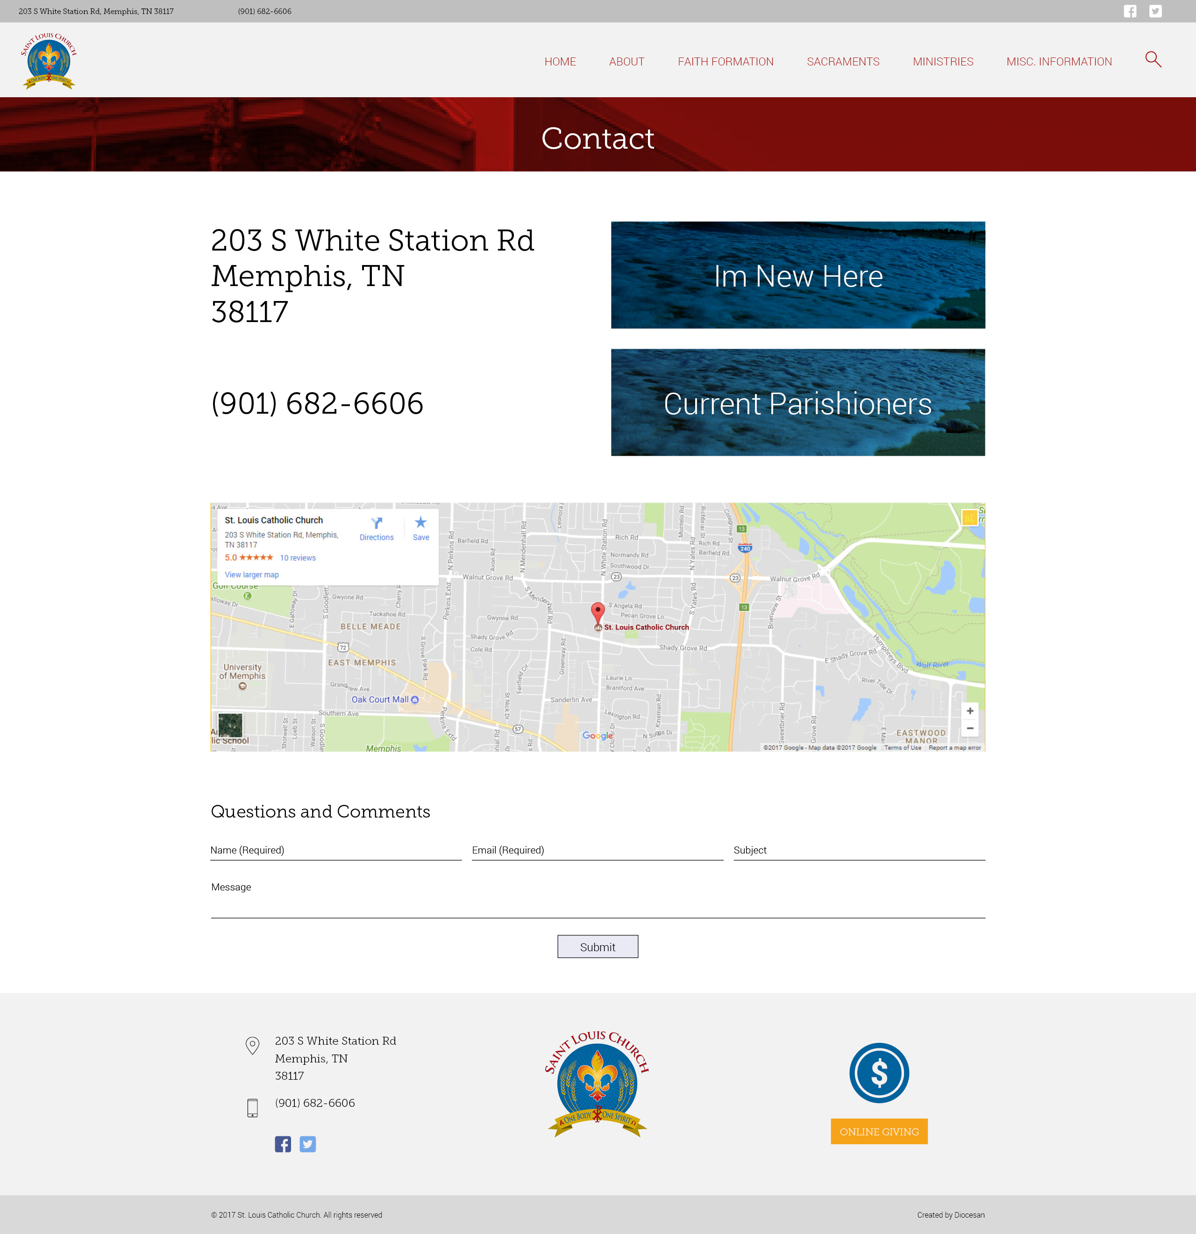
Task: Zoom in on the map
Action: [x=969, y=711]
